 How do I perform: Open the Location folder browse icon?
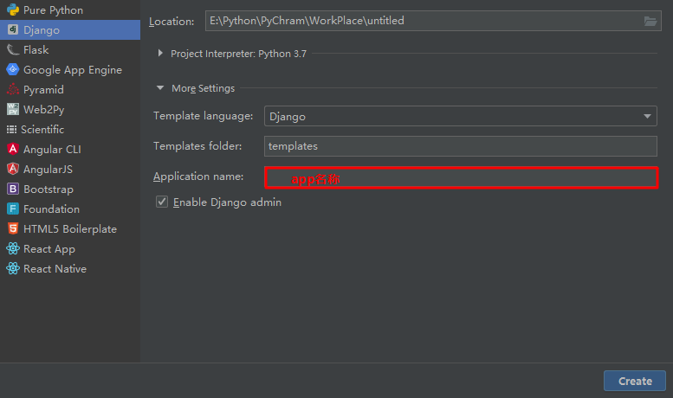click(x=650, y=21)
